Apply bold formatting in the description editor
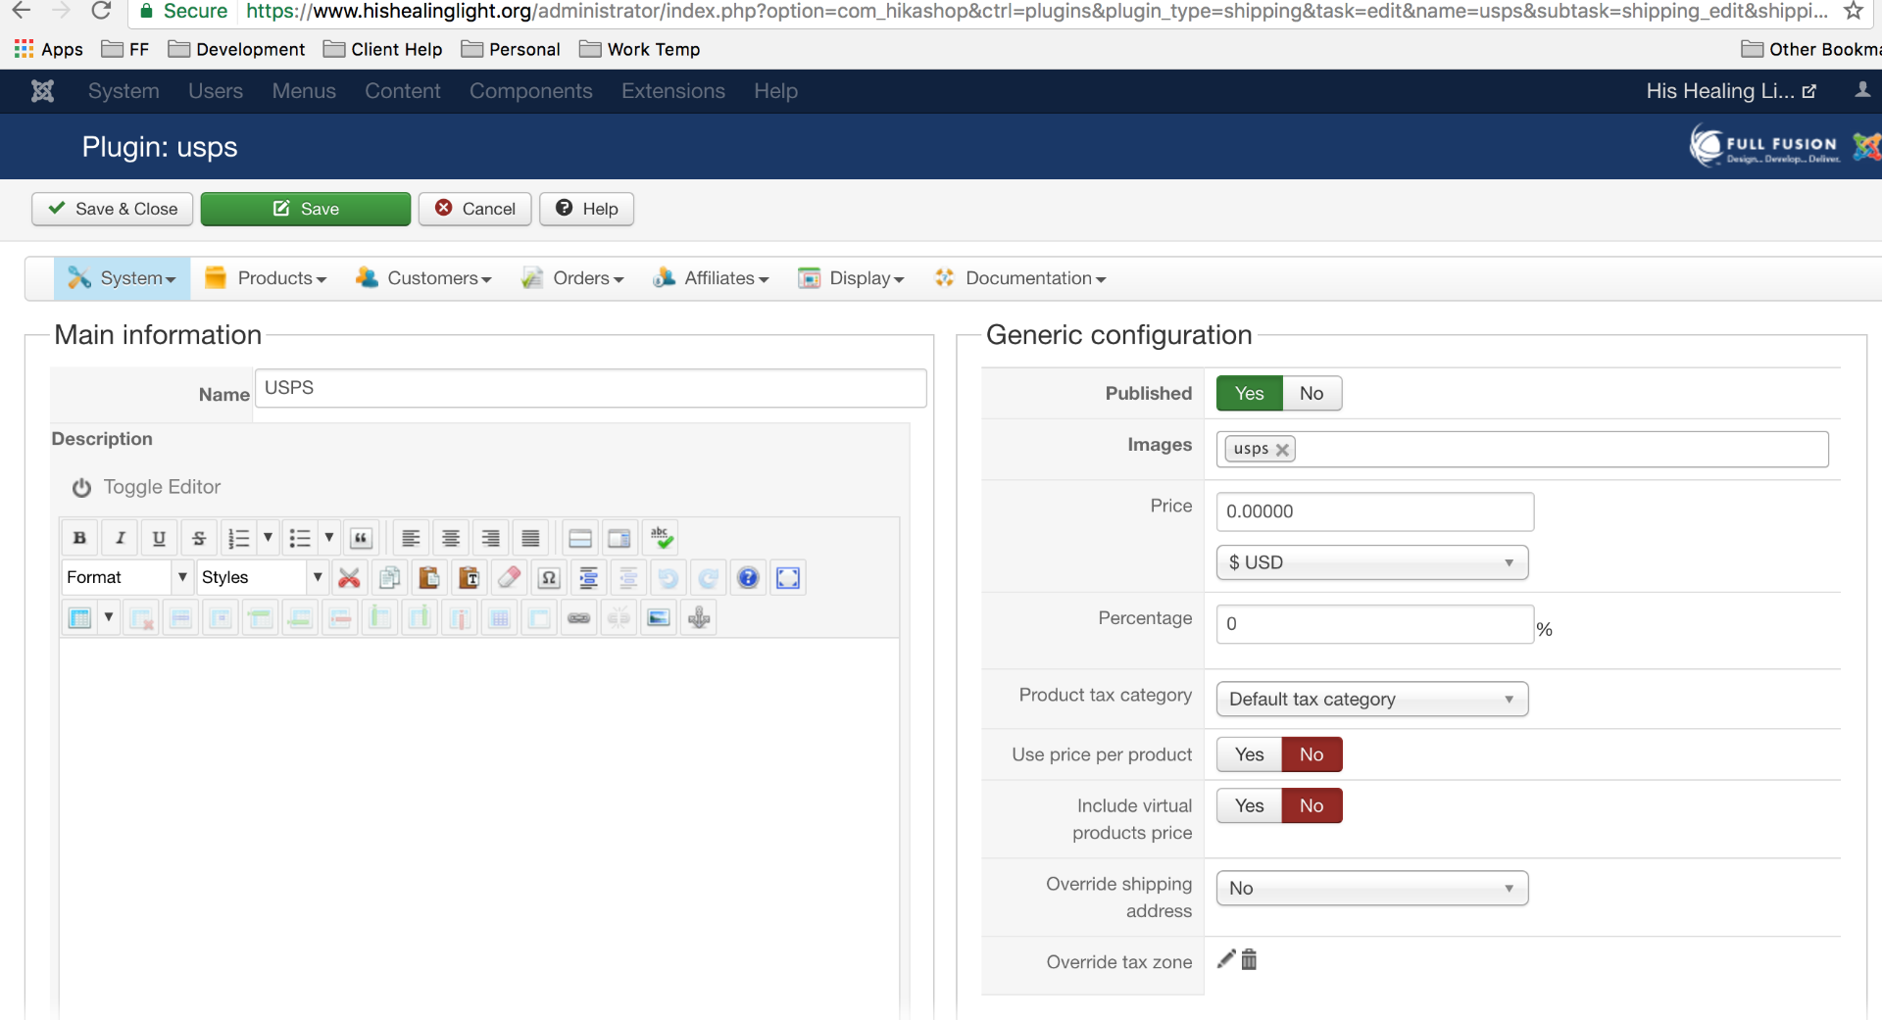Screen dimensions: 1882x1020 [79, 538]
